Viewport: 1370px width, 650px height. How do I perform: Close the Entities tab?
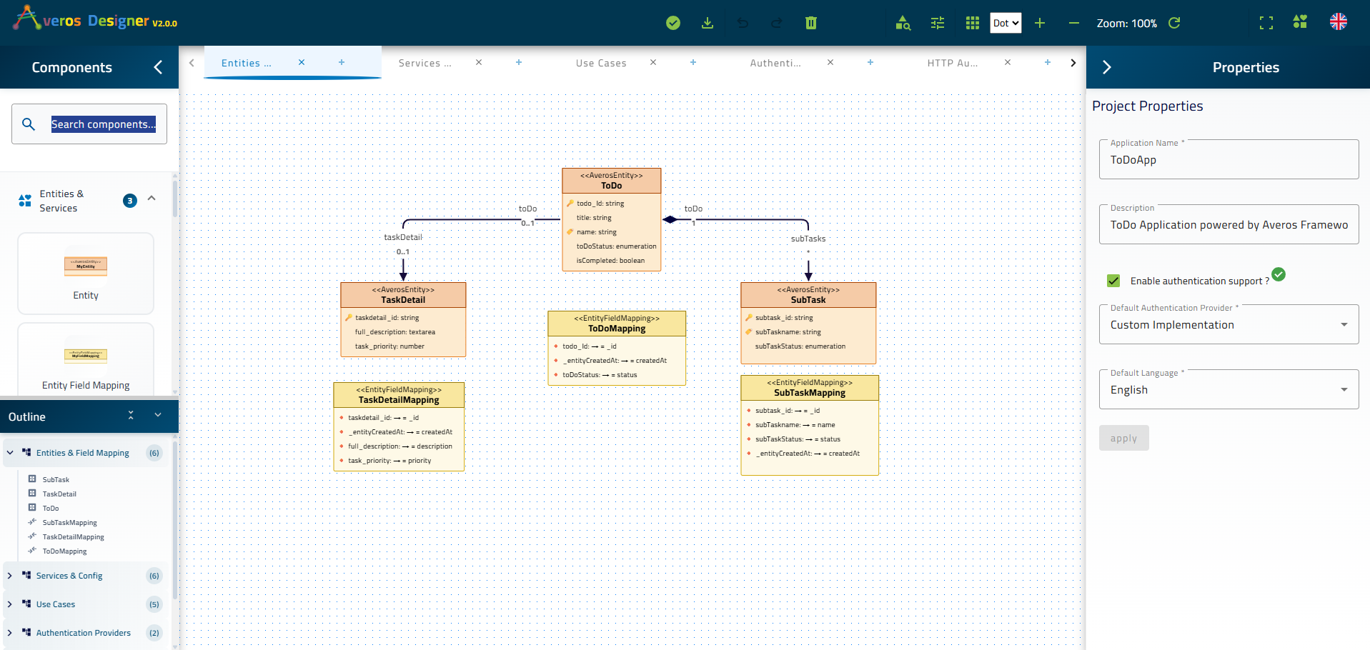(x=302, y=62)
